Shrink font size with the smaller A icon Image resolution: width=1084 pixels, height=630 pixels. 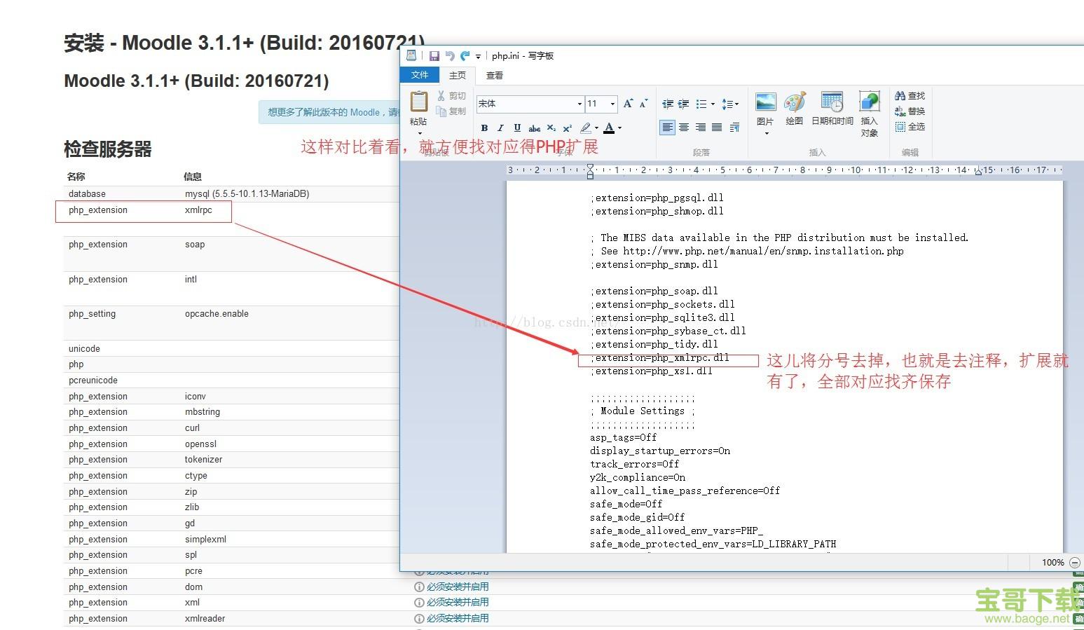point(643,104)
